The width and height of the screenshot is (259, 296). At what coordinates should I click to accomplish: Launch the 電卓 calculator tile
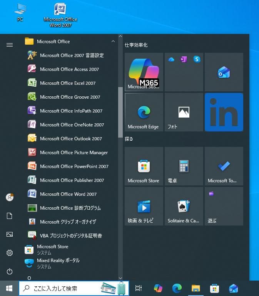click(x=184, y=166)
